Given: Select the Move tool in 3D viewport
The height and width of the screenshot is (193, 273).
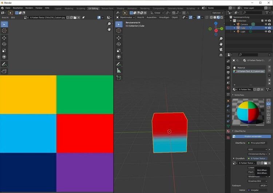Looking at the screenshot, I should [119, 38].
